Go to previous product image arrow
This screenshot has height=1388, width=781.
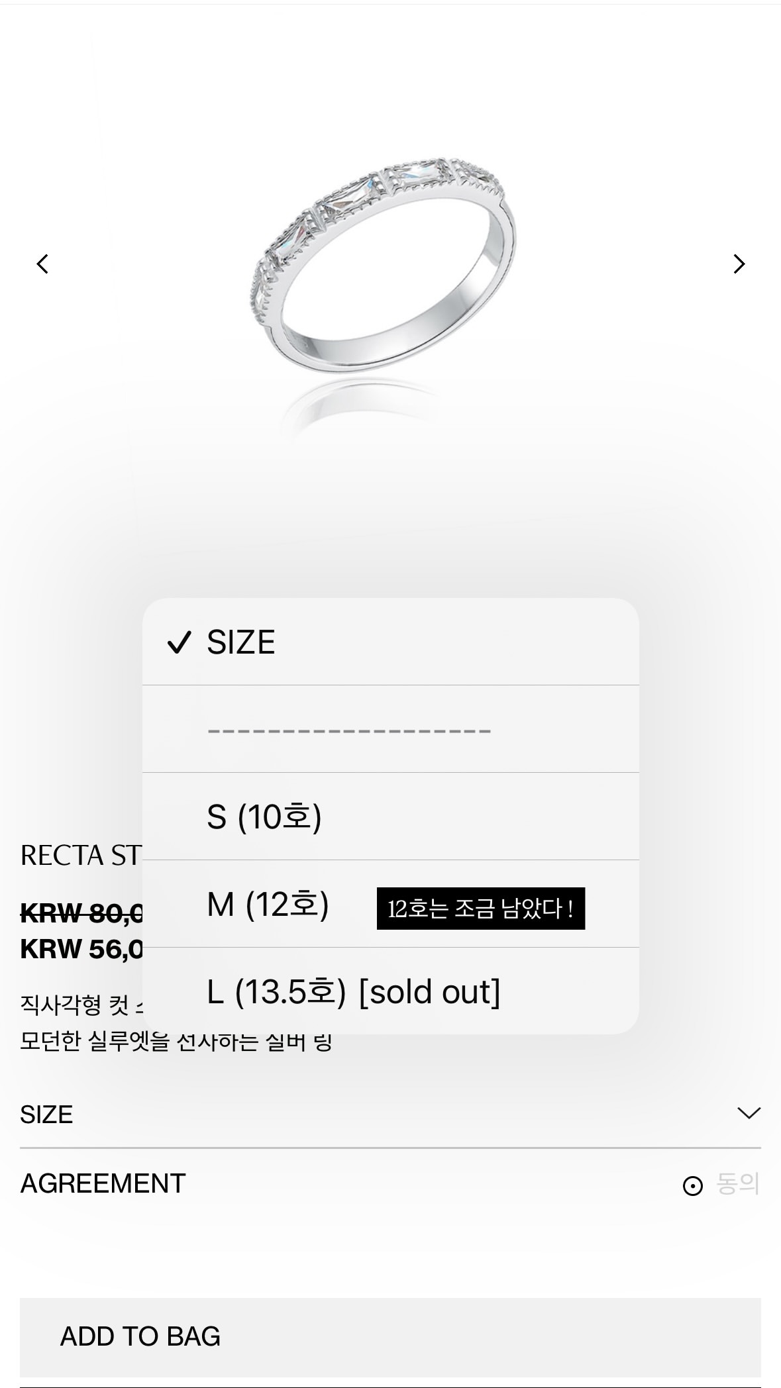pos(42,264)
